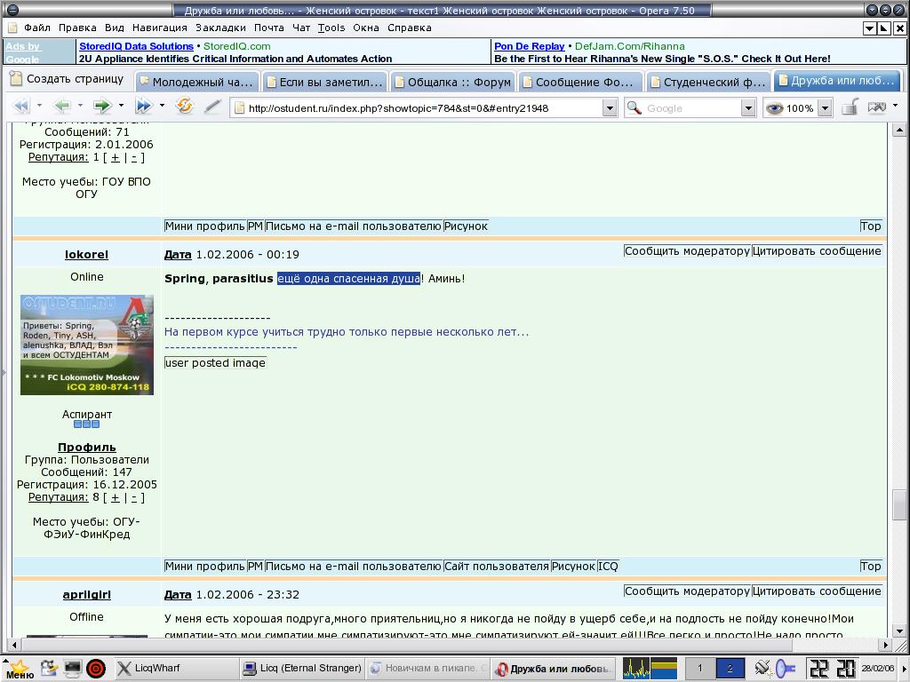Image resolution: width=910 pixels, height=682 pixels.
Task: Open rewind button's dropdown arrow
Action: point(39,106)
